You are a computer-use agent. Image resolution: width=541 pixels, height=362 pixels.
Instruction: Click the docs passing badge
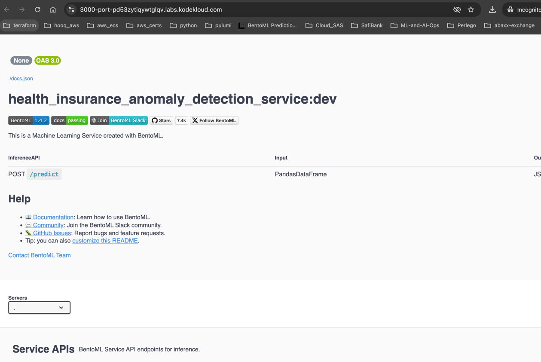point(70,120)
